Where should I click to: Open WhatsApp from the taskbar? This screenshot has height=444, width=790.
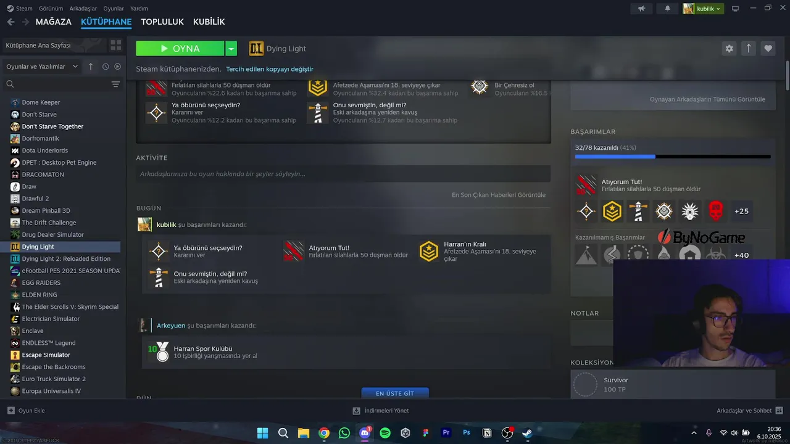344,433
